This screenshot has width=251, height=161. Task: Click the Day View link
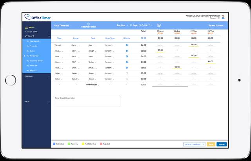122,25
